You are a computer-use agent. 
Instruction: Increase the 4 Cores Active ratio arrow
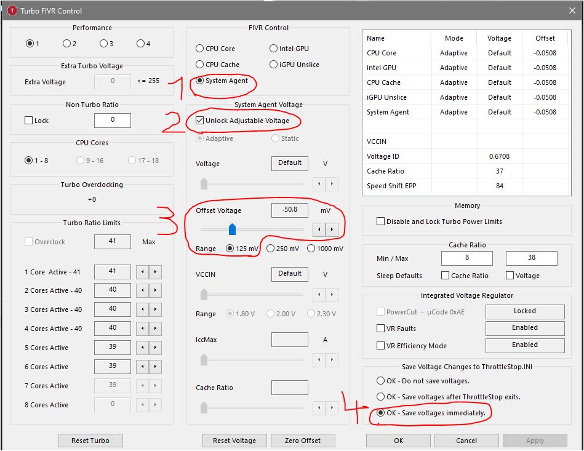[155, 329]
